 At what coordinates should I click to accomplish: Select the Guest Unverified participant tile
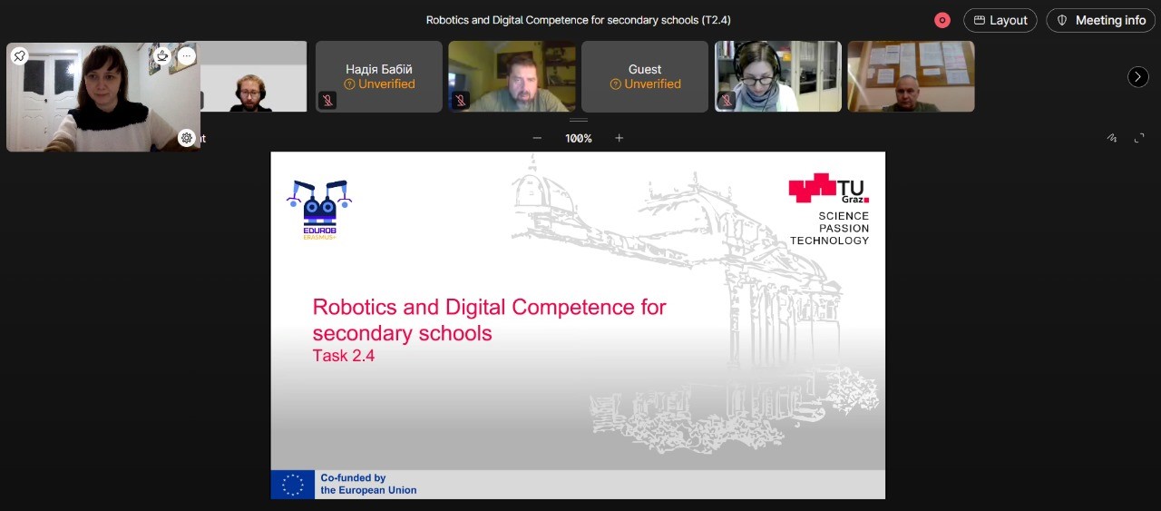644,76
